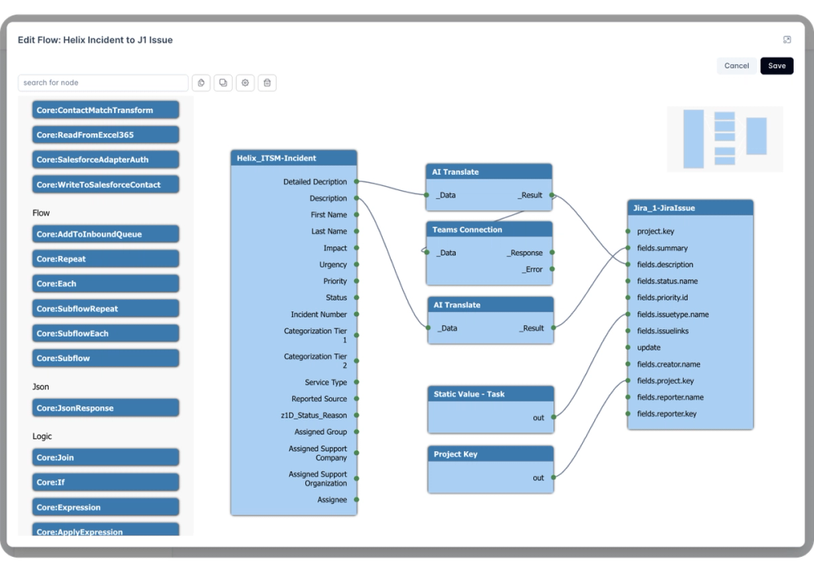Select the Core:Expression node
814x573 pixels.
[105, 507]
